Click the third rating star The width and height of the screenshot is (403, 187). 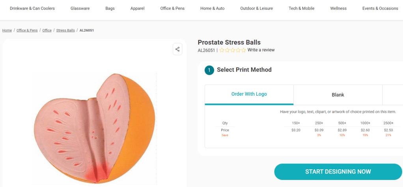point(233,50)
